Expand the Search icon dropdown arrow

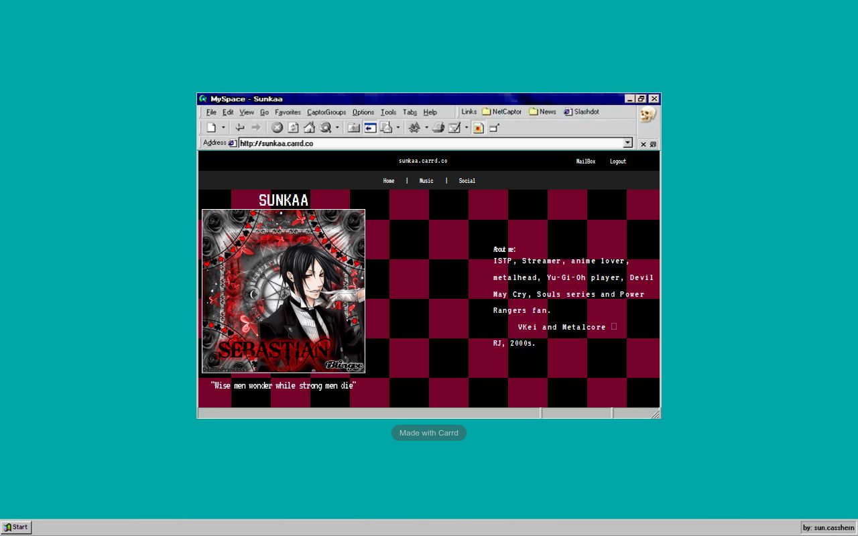click(x=337, y=127)
